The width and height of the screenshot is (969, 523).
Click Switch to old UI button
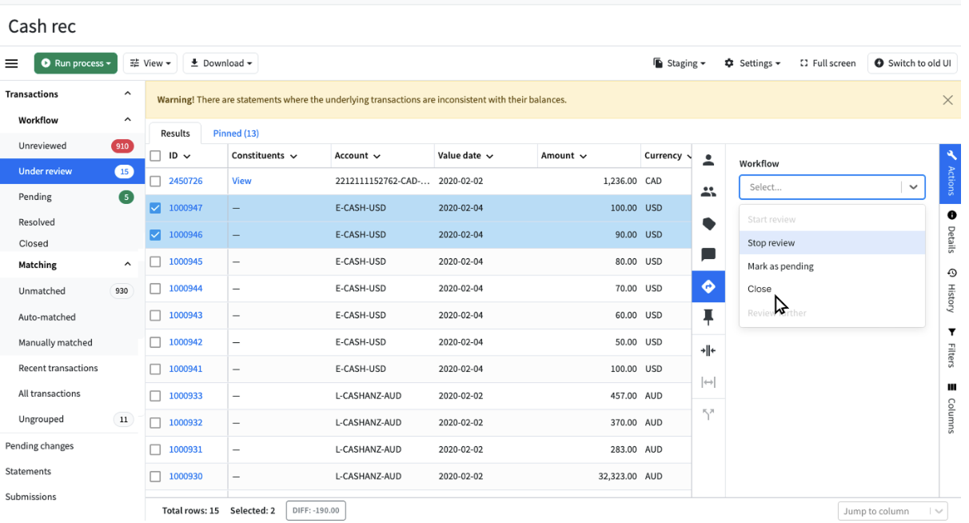(912, 63)
